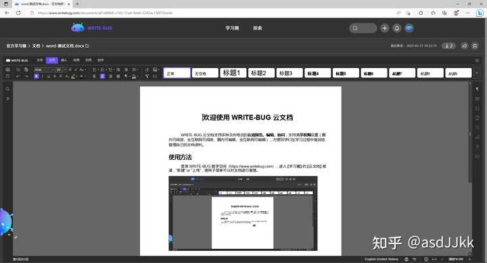This screenshot has width=487, height=263.
Task: Apply the 标题1 style
Action: tap(233, 73)
